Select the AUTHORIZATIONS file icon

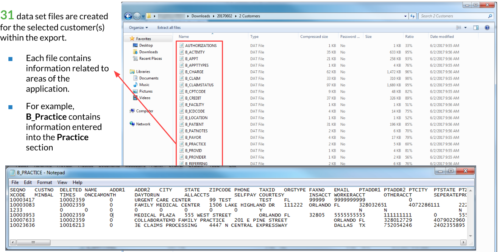point(182,45)
